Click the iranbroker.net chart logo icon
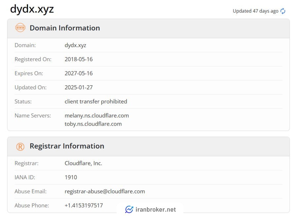This screenshot has width=297, height=216. click(x=129, y=209)
